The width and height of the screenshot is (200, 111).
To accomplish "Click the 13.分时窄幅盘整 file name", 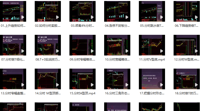I will point(13,93).
